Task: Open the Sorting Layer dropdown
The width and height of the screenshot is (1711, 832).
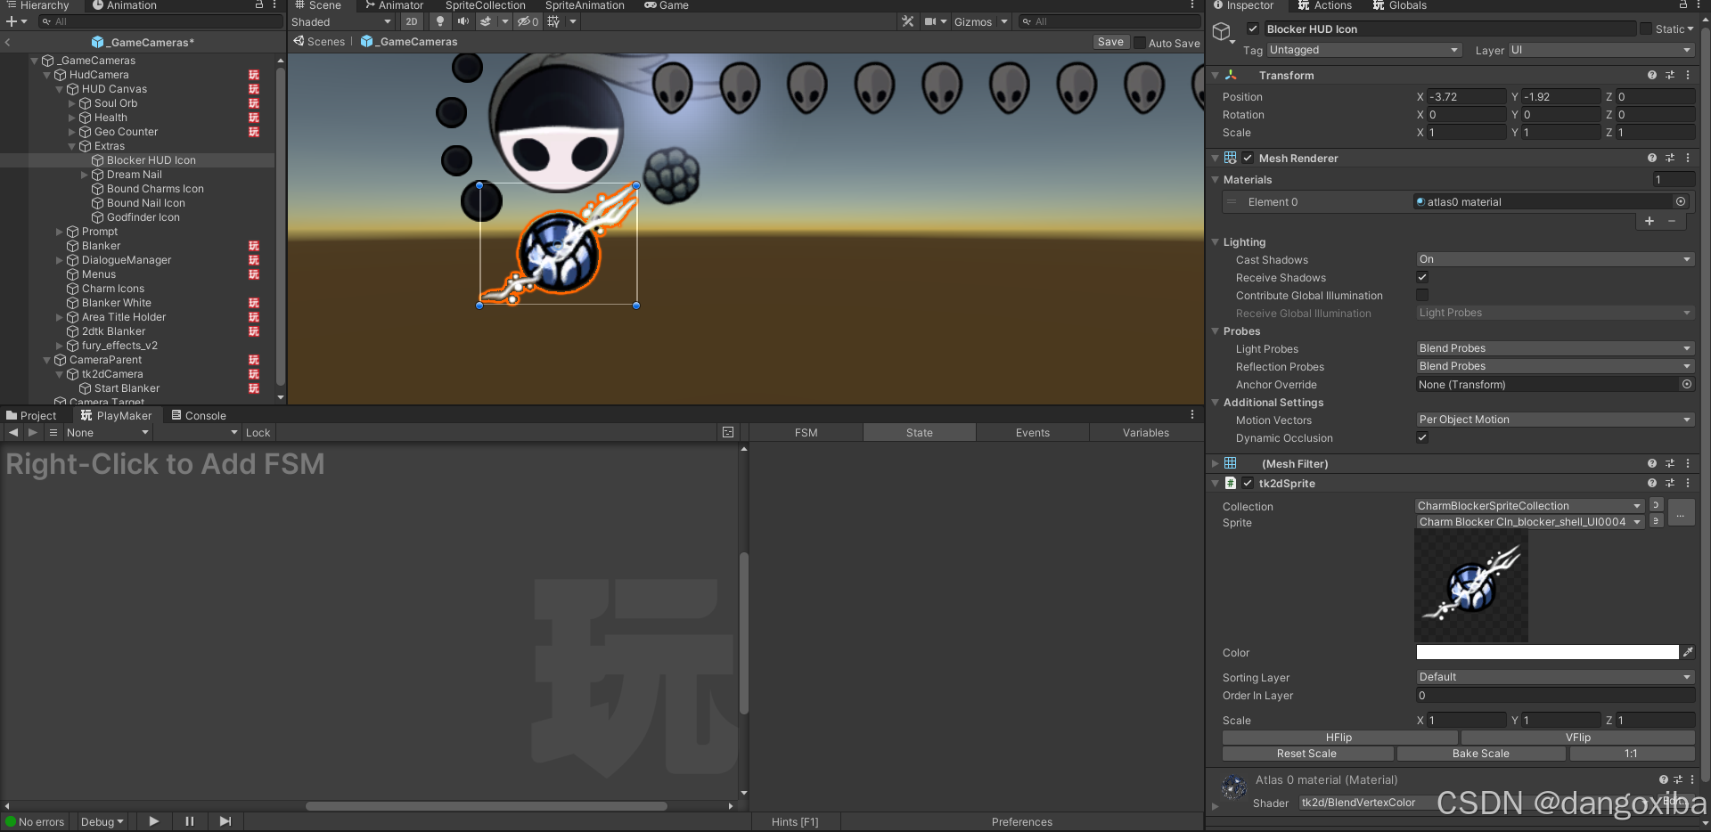Action: (1555, 677)
